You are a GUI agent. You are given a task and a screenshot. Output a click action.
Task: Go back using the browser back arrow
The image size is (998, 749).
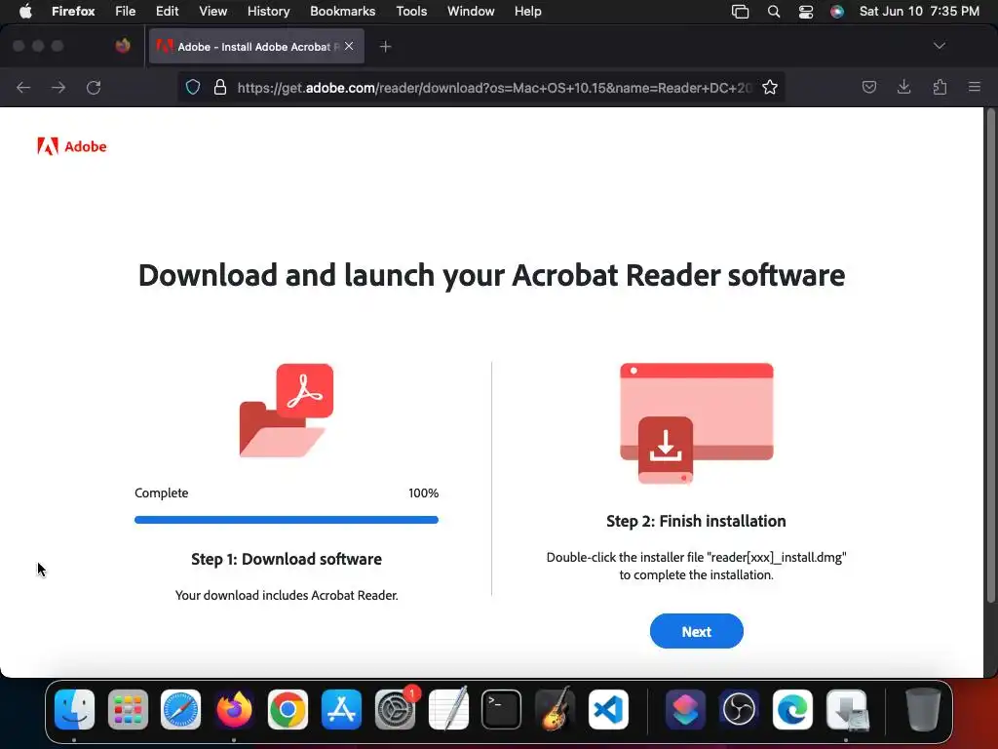tap(23, 87)
